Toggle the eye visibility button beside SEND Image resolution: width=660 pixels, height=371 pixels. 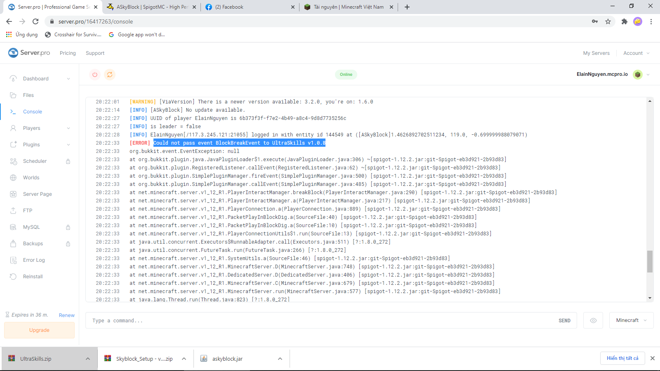point(593,320)
